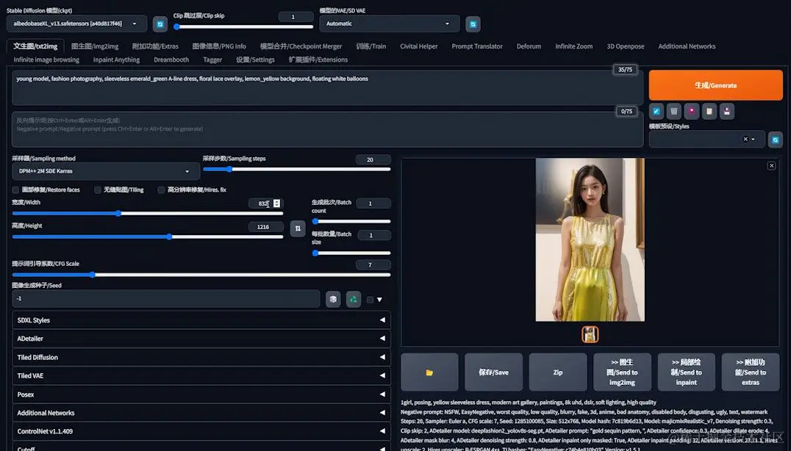Screen dimensions: 791x451
Task: Open the PNG Info tab
Action: 219,46
